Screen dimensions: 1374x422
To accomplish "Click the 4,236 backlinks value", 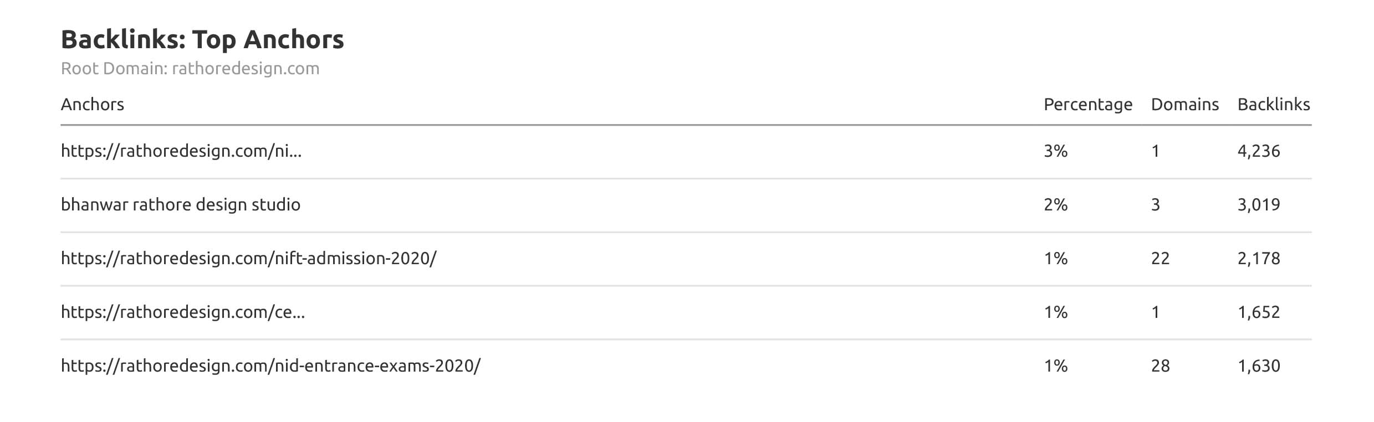I will [x=1259, y=151].
